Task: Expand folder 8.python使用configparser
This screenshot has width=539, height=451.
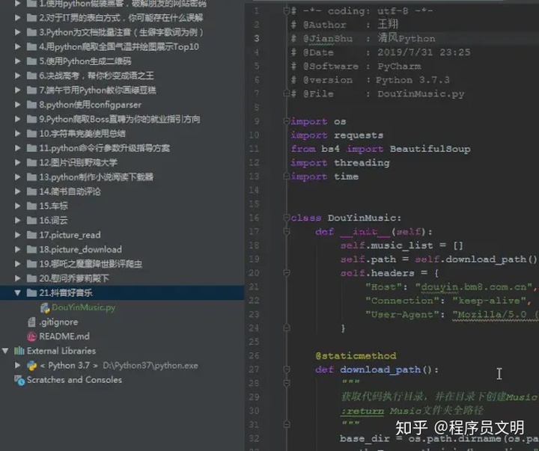Action: (x=17, y=105)
